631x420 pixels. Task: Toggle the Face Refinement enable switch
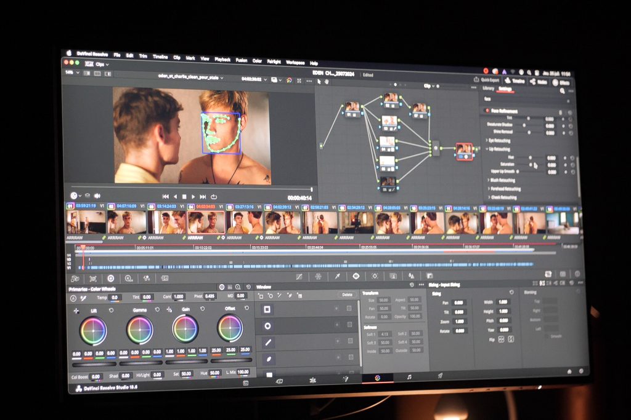click(x=484, y=111)
